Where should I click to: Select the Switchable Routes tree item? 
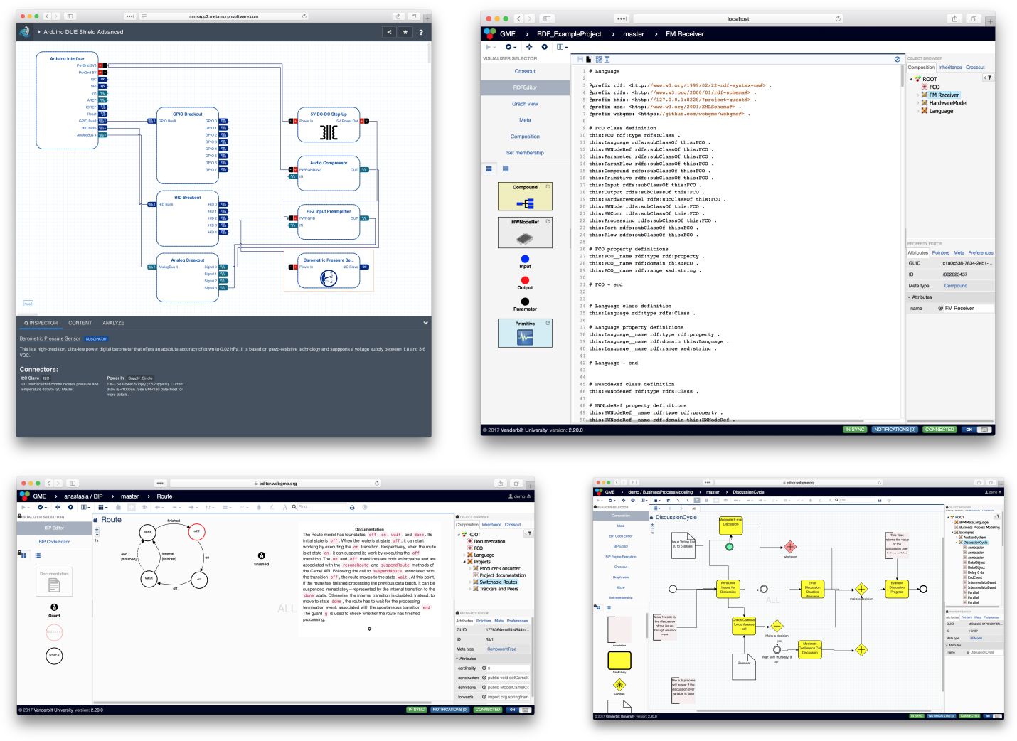[x=498, y=582]
